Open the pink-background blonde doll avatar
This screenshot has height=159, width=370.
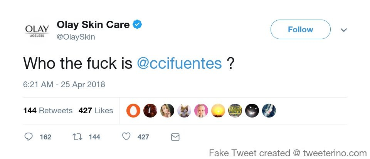201,111
